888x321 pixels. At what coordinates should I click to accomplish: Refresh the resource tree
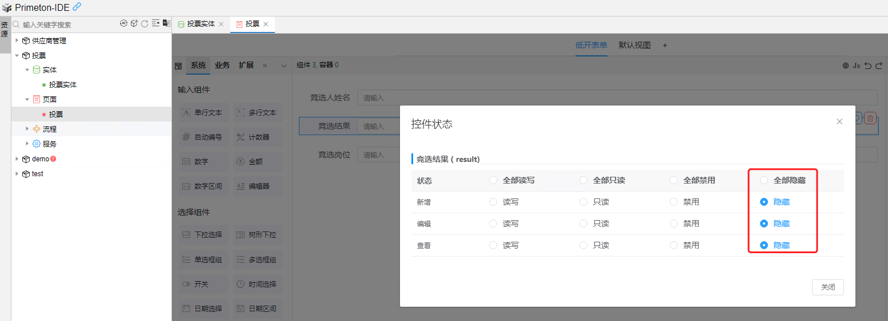pyautogui.click(x=145, y=24)
